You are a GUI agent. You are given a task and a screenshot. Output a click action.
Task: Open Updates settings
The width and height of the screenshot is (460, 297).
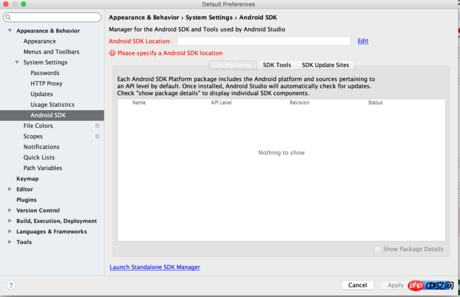pyautogui.click(x=41, y=94)
